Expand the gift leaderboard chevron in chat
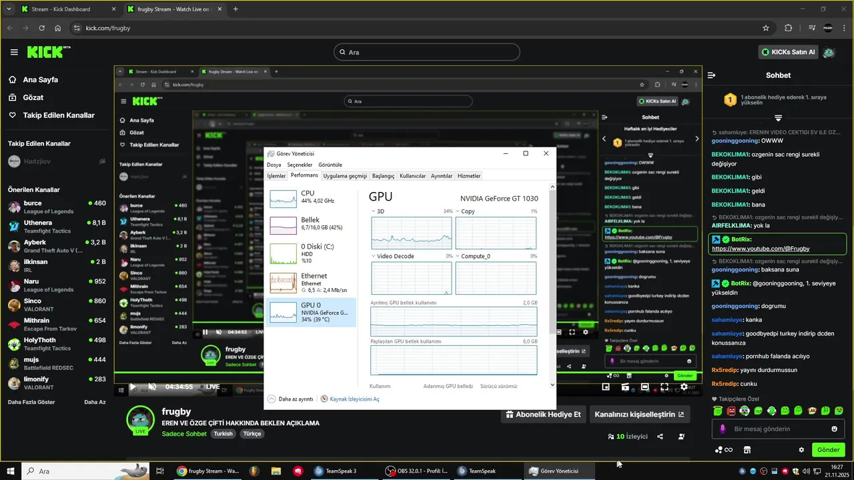 click(778, 118)
